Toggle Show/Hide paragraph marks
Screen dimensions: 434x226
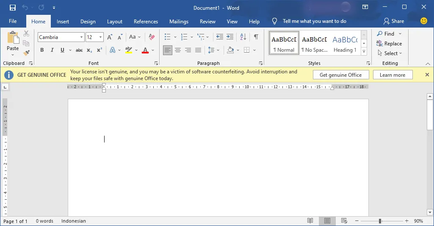(256, 37)
